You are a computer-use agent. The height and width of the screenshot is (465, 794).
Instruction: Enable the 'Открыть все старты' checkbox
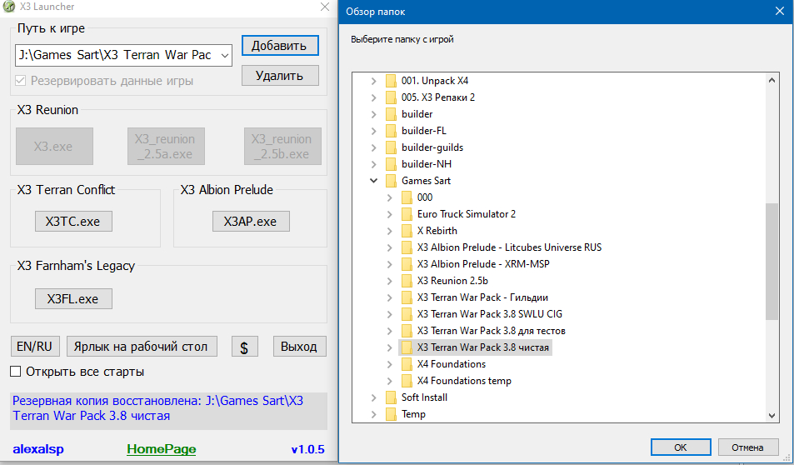pyautogui.click(x=16, y=371)
